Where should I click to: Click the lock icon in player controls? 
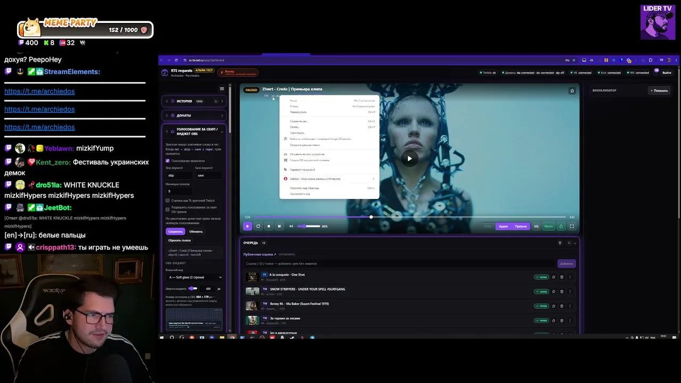561,226
